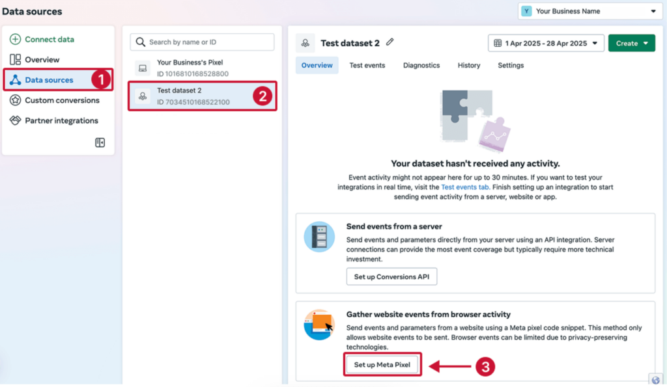Click the Data sources page title
Viewport: 667px width, 387px height.
coord(32,12)
